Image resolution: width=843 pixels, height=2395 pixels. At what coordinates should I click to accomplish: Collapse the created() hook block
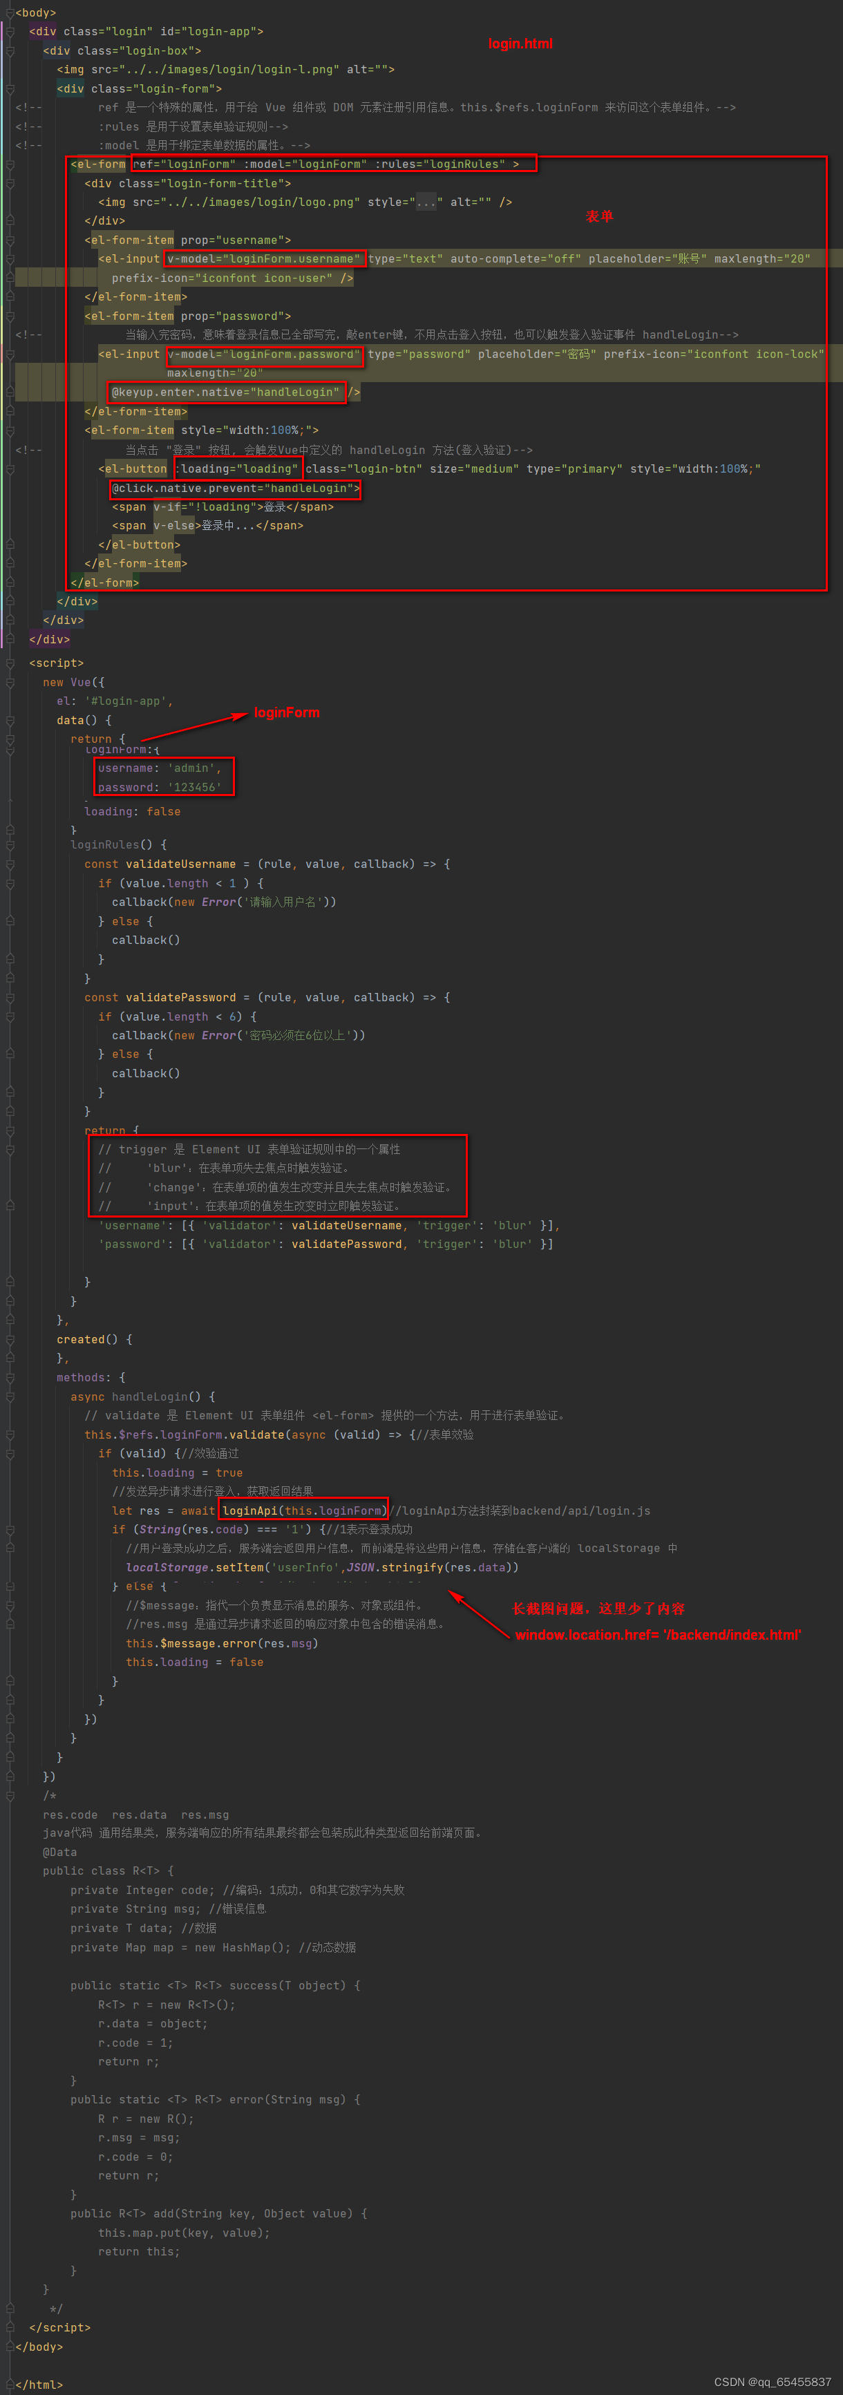(x=9, y=1340)
